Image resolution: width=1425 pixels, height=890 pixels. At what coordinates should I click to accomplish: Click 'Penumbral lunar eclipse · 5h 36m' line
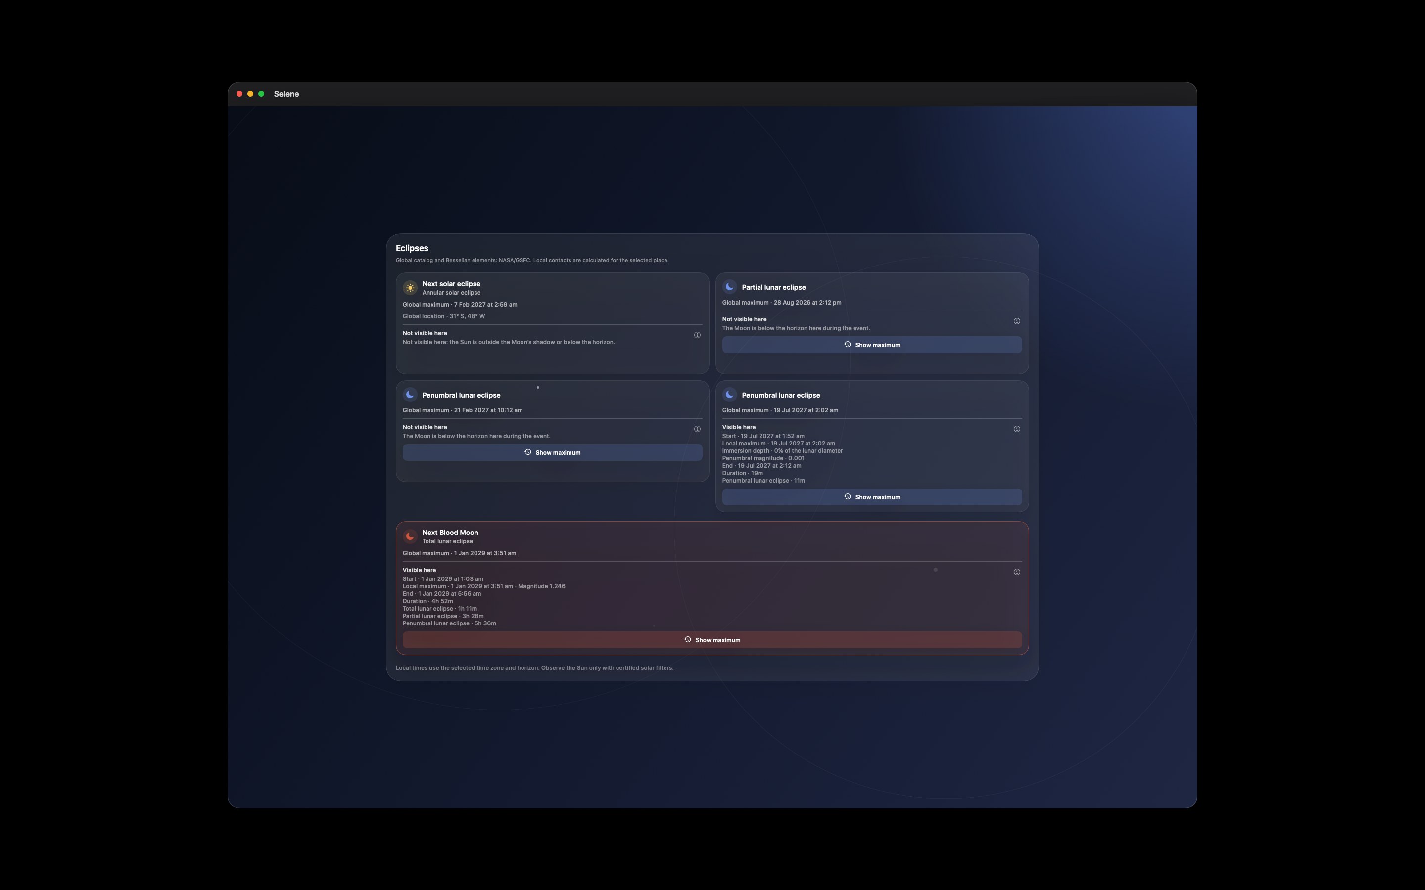(449, 623)
